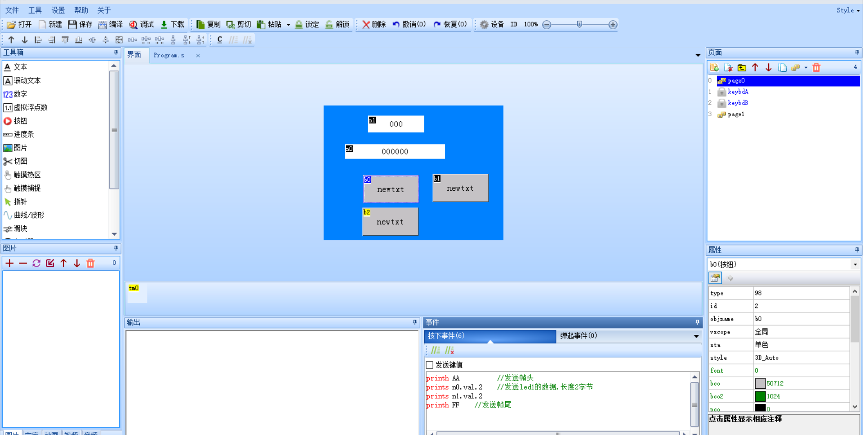Delete the page using red-X page icon
The width and height of the screenshot is (863, 435).
point(728,67)
